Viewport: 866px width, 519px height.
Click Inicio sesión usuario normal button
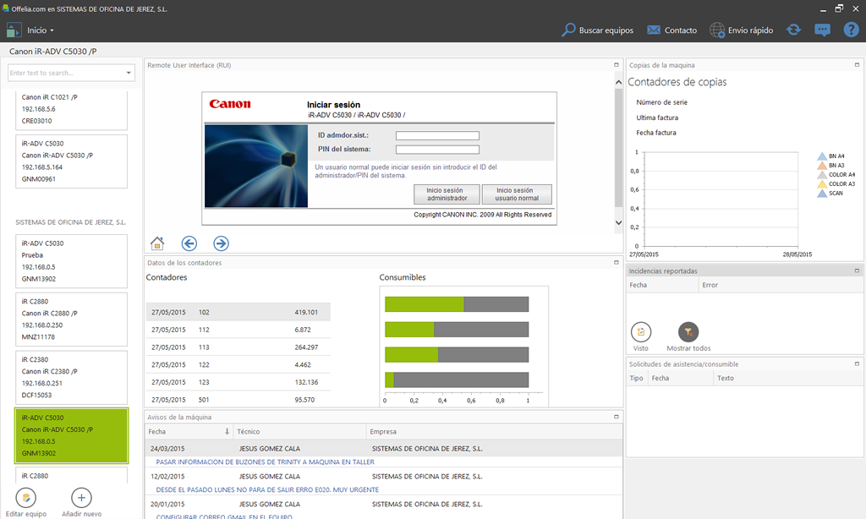[x=517, y=194]
